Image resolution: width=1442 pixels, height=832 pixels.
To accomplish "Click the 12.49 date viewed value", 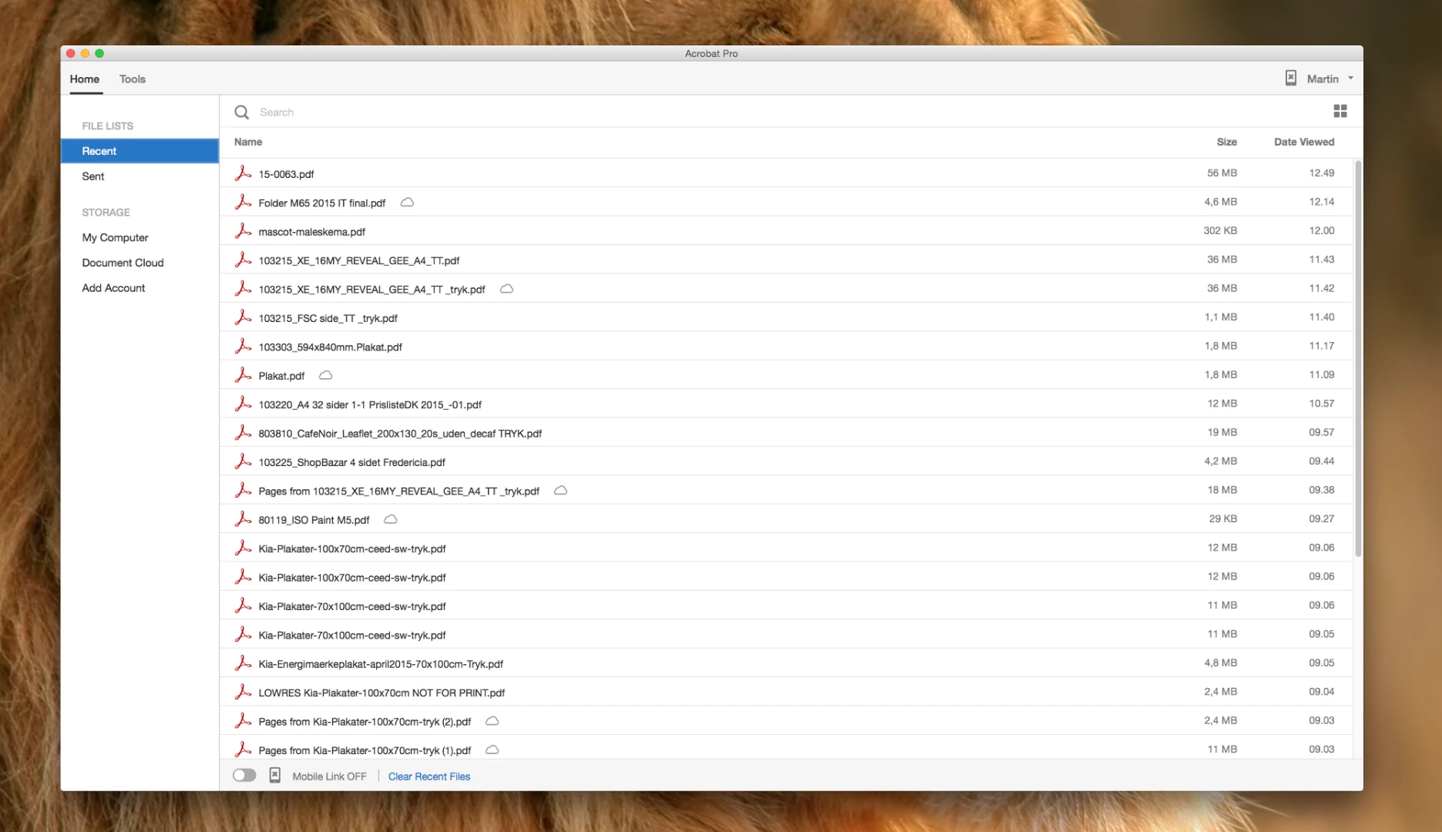I will pos(1322,173).
